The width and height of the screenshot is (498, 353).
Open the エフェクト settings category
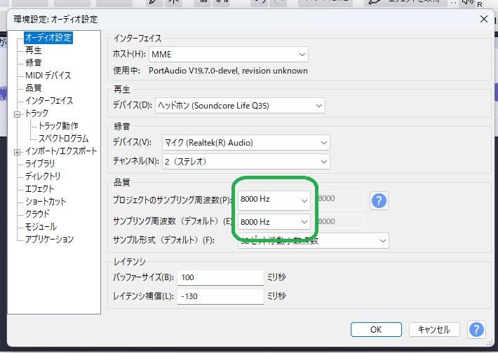point(39,189)
